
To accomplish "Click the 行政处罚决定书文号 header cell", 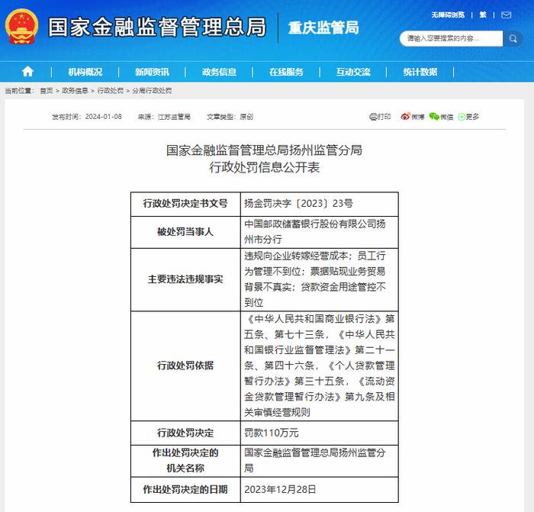I will (185, 204).
